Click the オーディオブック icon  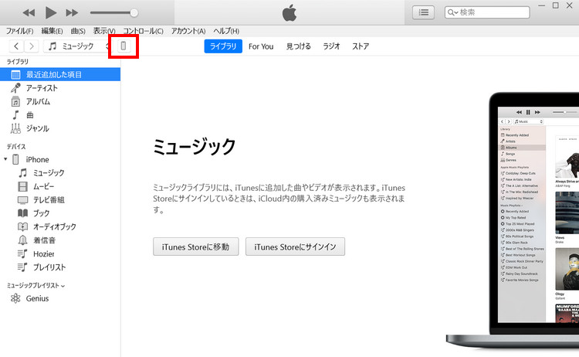tap(23, 226)
